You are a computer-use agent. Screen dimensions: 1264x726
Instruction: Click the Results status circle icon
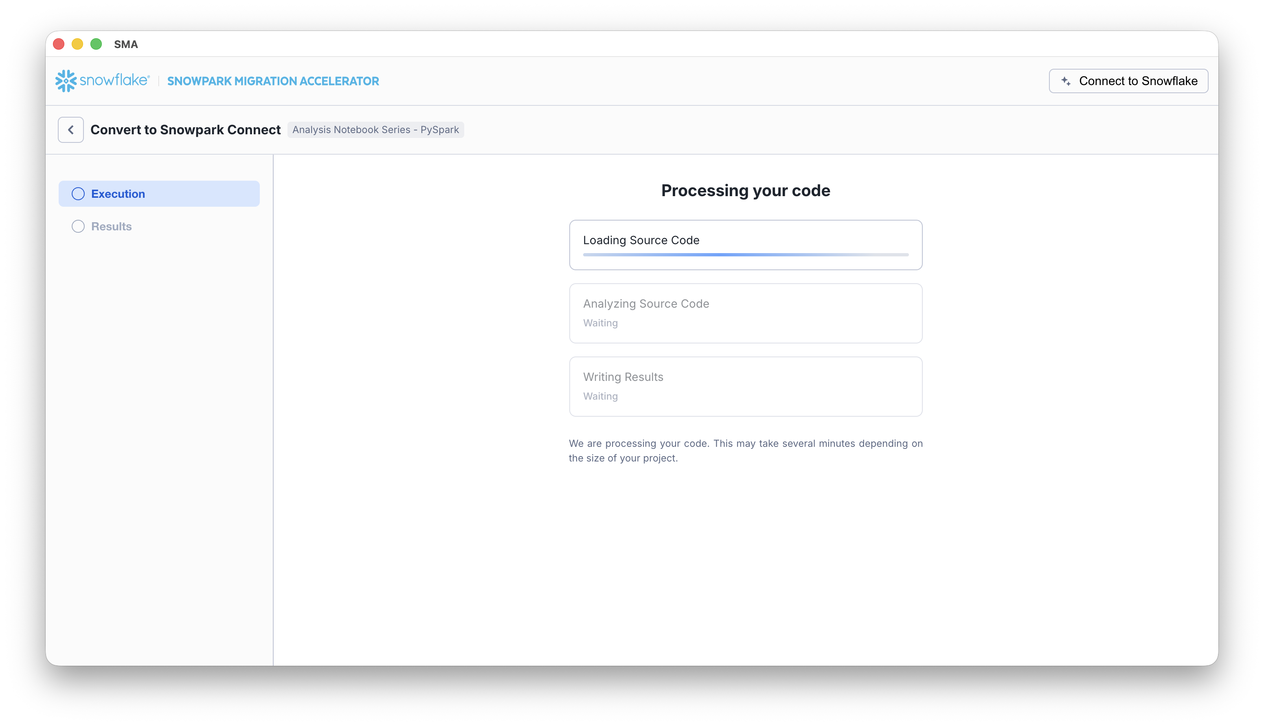[78, 226]
